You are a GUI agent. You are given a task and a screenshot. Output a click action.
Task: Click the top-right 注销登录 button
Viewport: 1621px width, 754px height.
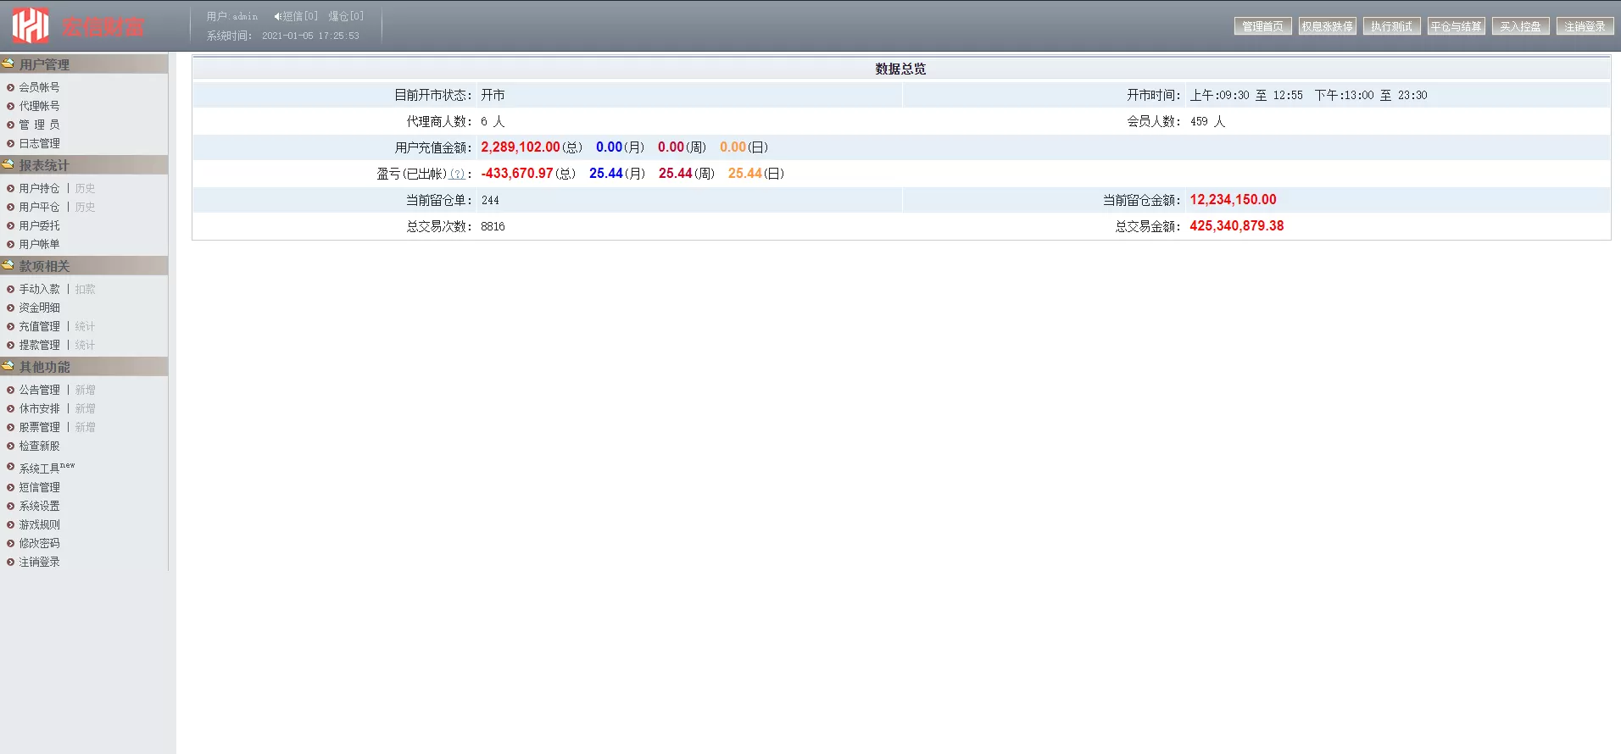(1585, 26)
